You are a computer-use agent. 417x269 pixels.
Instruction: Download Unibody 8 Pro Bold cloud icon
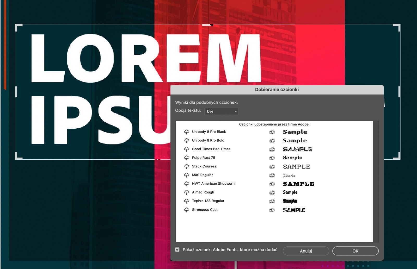click(187, 141)
